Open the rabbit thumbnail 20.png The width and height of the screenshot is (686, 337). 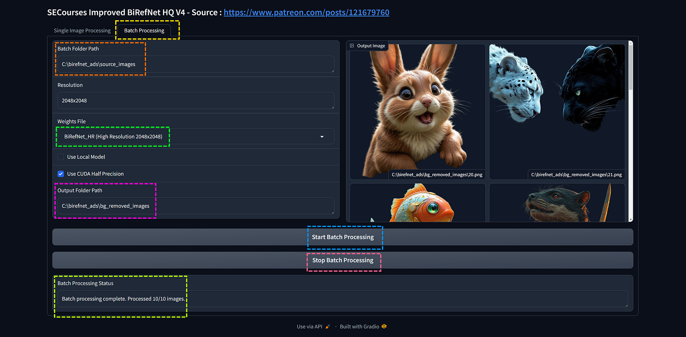417,112
